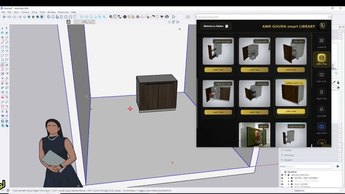Expand the BASSE_ONE_DOOR#1 node
345x194 pixels.
pyautogui.click(x=288, y=178)
